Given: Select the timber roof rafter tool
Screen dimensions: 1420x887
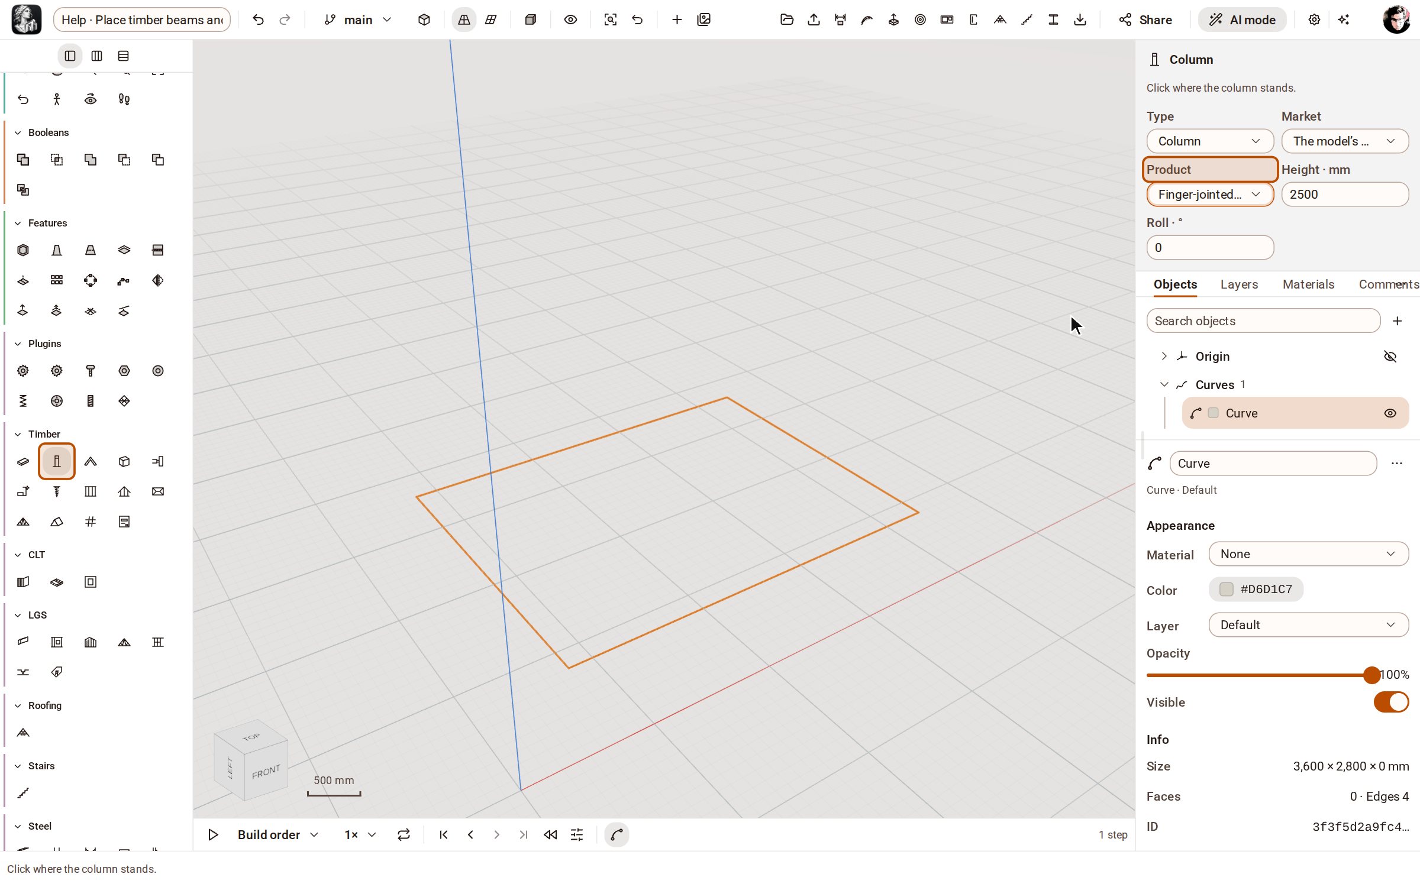Looking at the screenshot, I should coord(91,461).
